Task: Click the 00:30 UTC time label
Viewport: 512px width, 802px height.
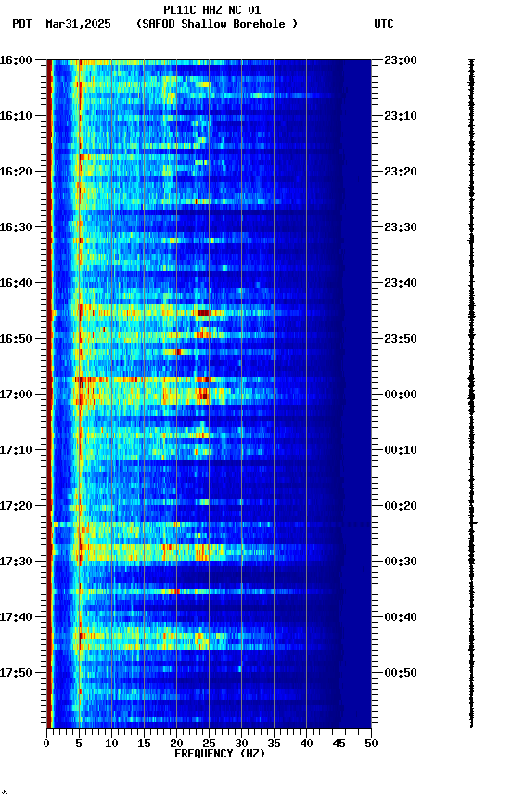Action: (401, 562)
